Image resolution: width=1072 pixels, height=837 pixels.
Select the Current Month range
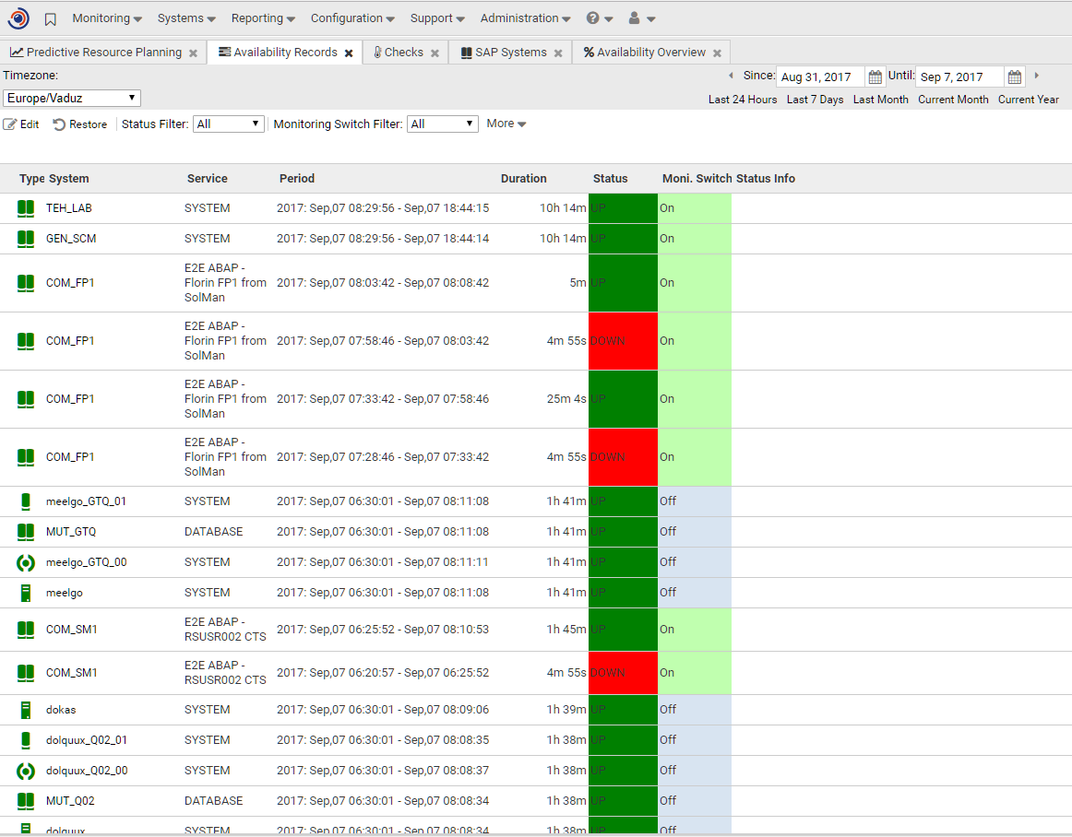(x=953, y=100)
